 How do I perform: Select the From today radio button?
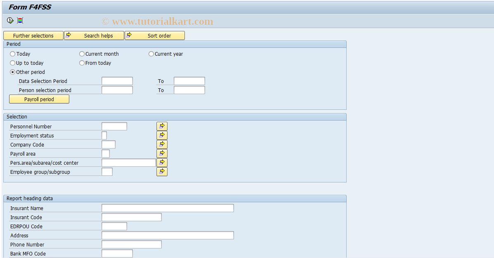tap(82, 63)
